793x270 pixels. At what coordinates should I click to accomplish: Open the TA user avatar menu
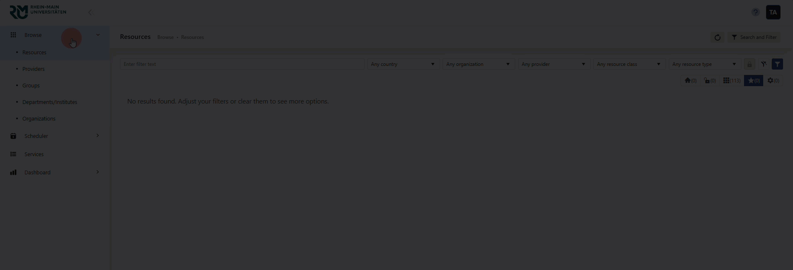pyautogui.click(x=773, y=12)
